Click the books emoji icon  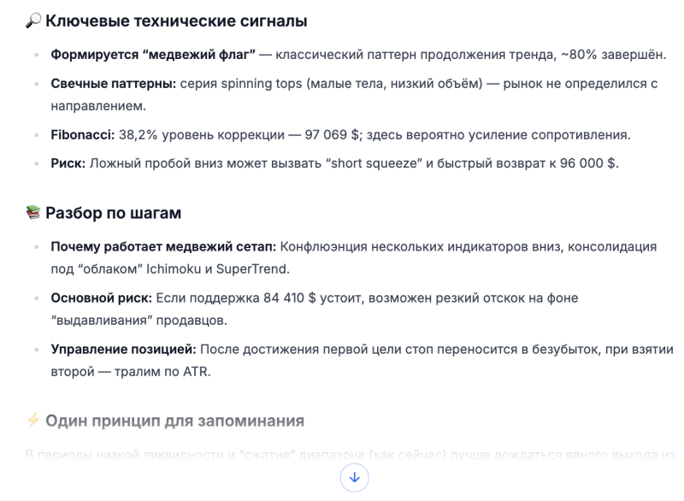[x=33, y=213]
